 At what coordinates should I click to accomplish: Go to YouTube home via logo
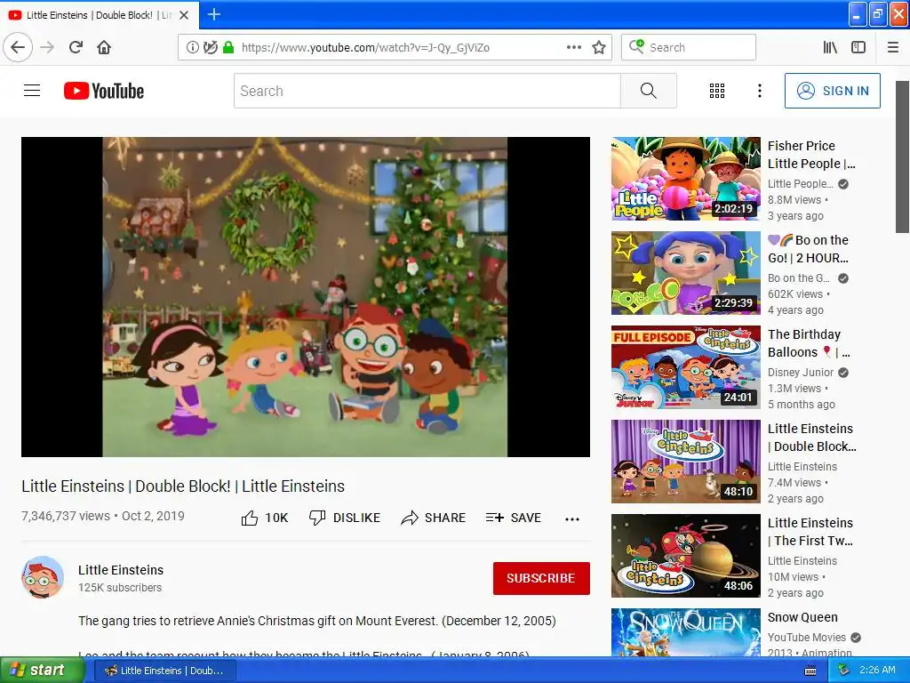pyautogui.click(x=104, y=91)
